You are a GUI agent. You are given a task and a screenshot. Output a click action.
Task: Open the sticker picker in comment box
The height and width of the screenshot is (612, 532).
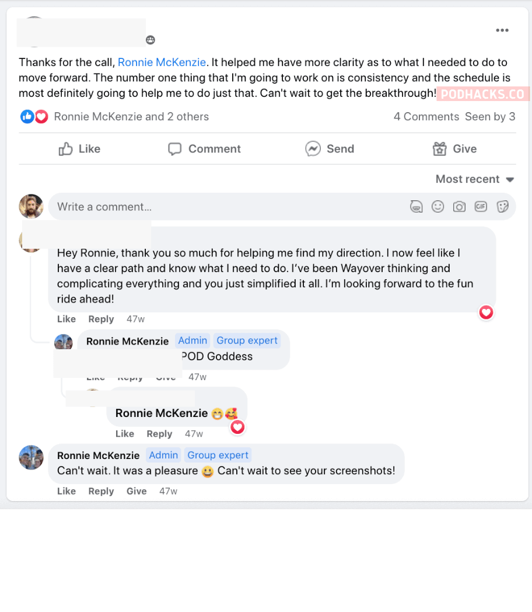point(502,207)
